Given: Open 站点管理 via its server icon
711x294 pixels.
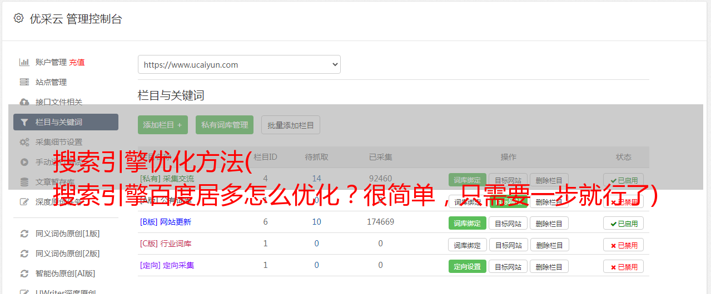Looking at the screenshot, I should [x=24, y=82].
